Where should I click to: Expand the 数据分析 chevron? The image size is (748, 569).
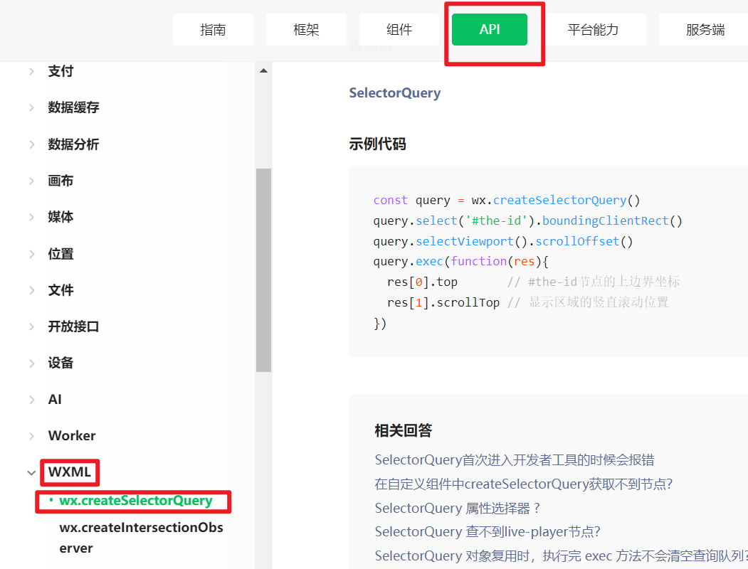31,144
